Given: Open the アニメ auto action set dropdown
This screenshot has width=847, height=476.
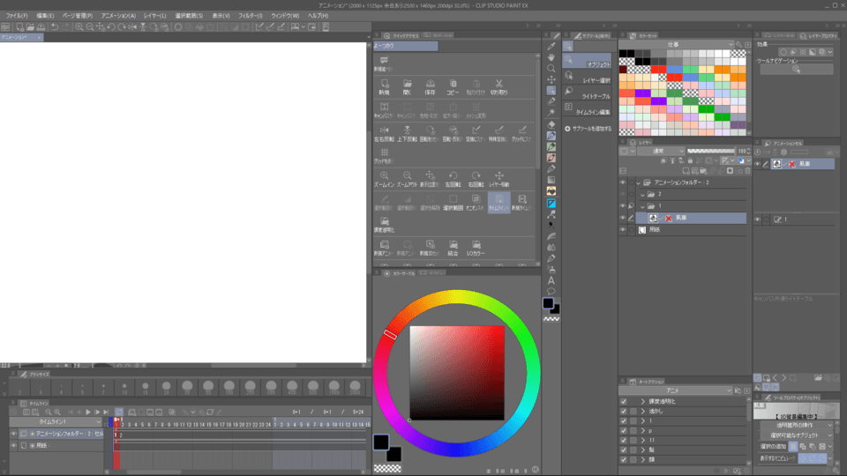Looking at the screenshot, I should [x=676, y=390].
